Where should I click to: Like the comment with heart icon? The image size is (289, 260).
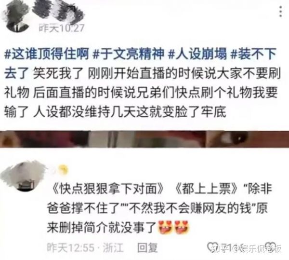[212, 246]
